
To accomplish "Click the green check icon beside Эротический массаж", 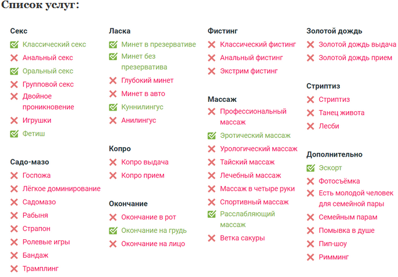I will [x=212, y=136].
